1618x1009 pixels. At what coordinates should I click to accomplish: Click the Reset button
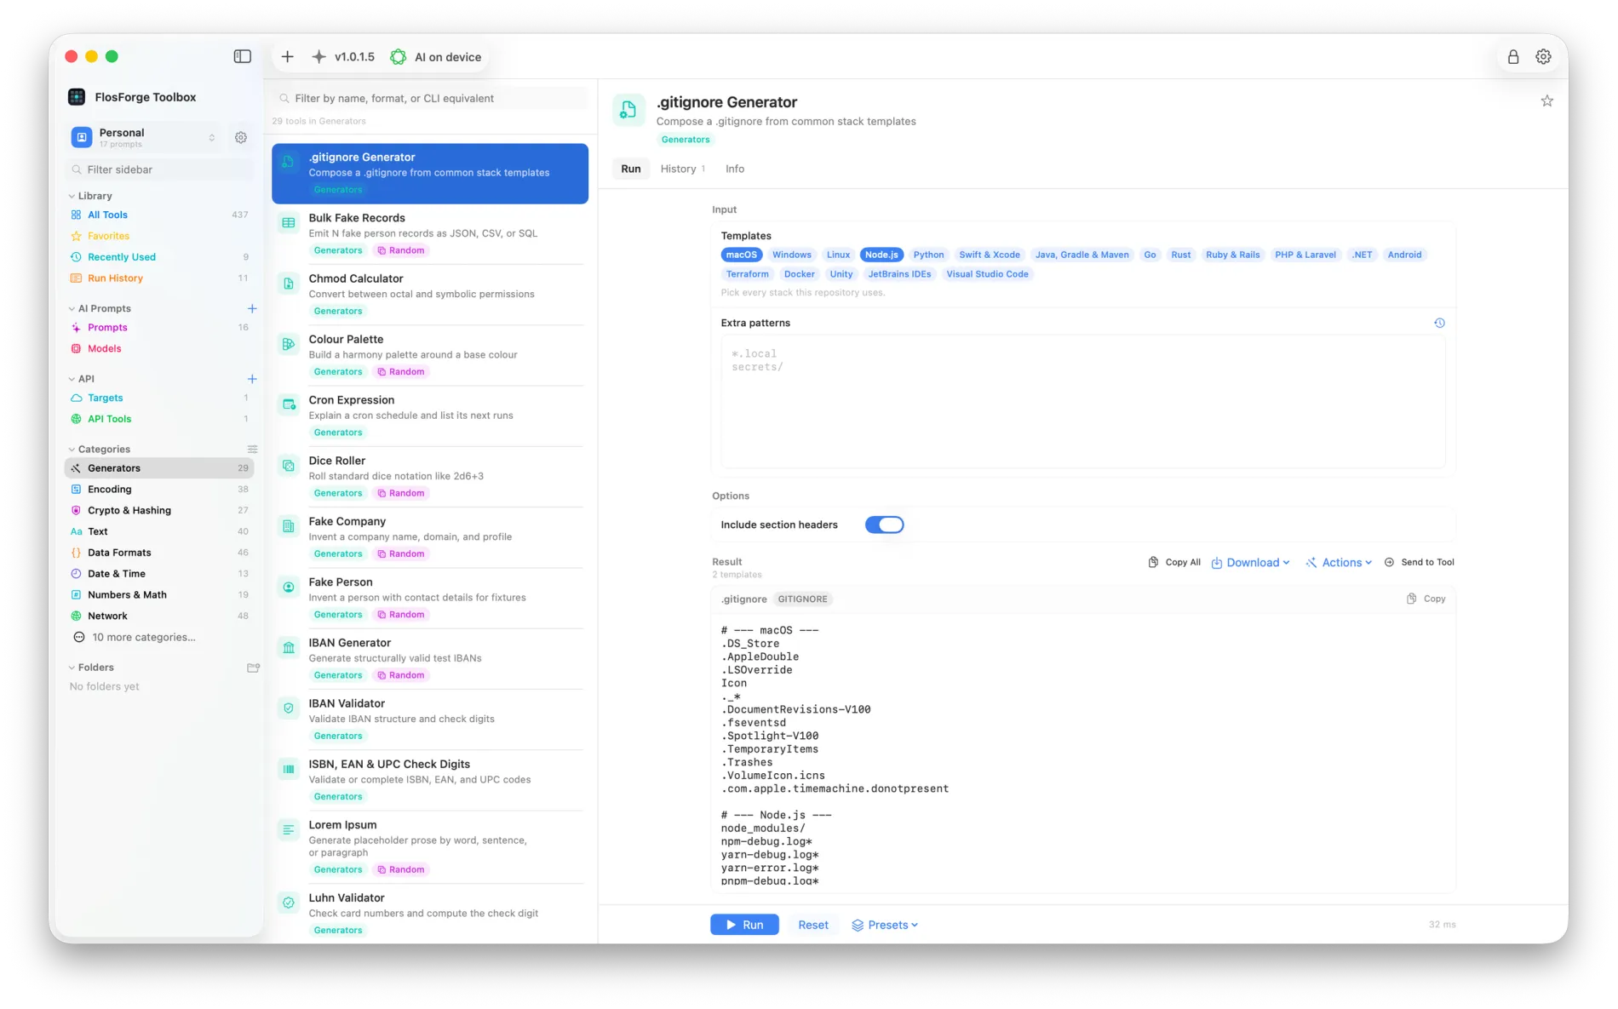(813, 925)
